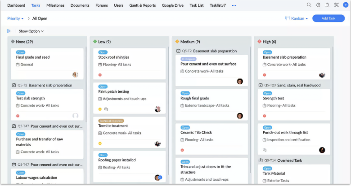Click 'Flooring- All tasks' under Stock roof shingles
This screenshot has height=186, width=351.
117,65
